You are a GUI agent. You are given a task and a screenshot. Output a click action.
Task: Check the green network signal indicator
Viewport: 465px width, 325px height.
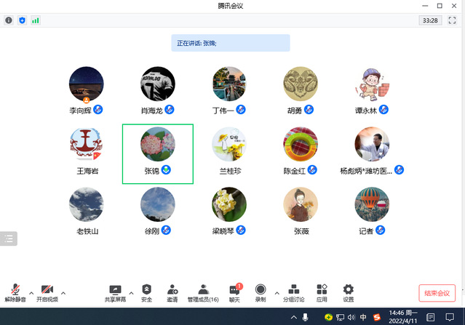click(35, 20)
